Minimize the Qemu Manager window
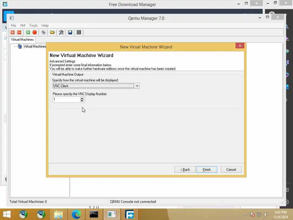Viewport: 293px width, 220px height. [260, 17]
